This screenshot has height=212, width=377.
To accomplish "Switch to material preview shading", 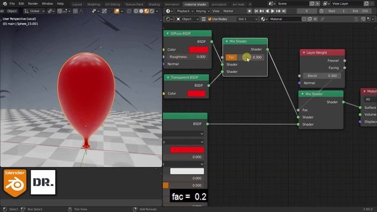I will pyautogui.click(x=147, y=11).
